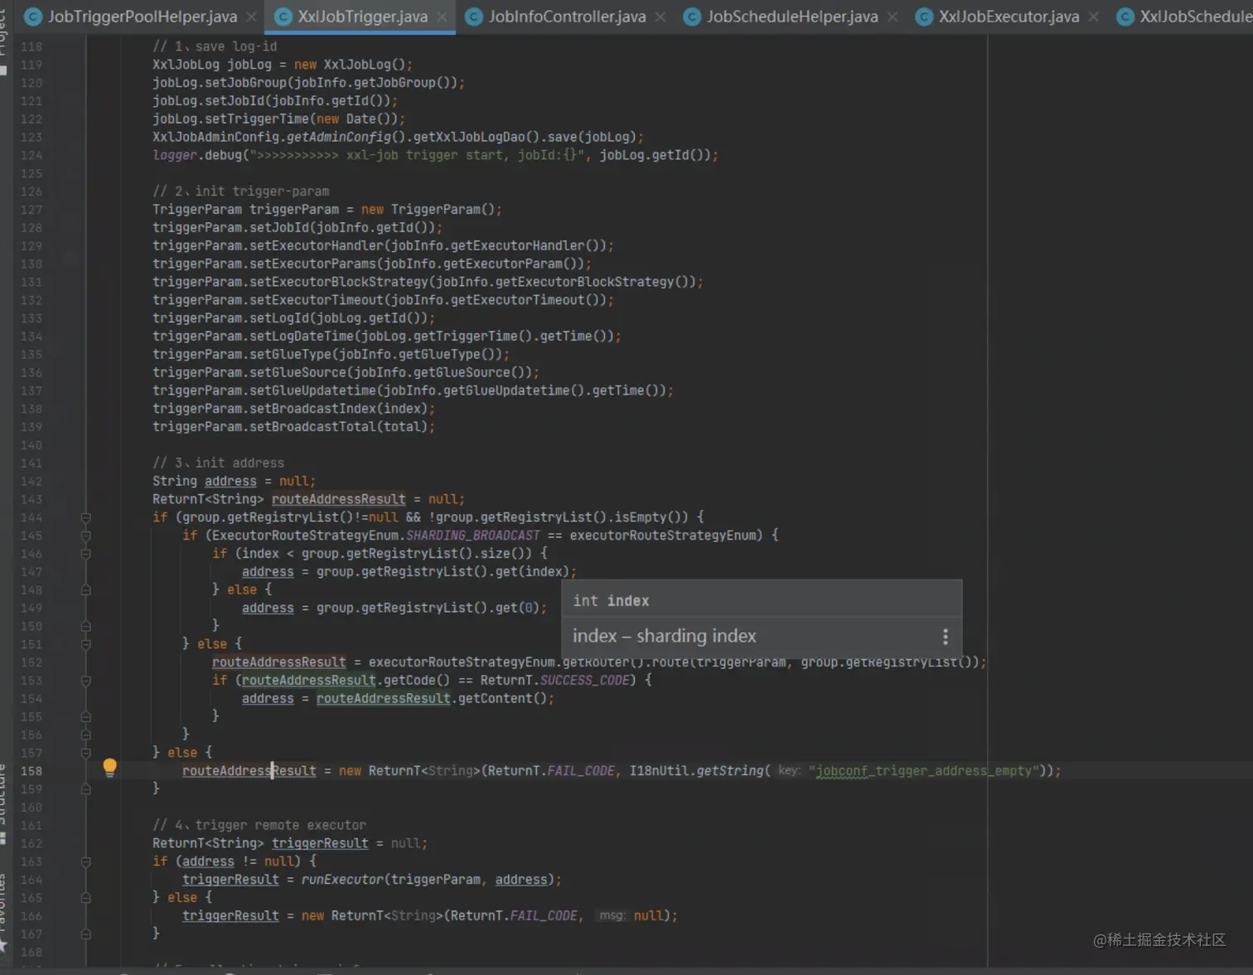Click setTriggerTime on line 122

257,119
